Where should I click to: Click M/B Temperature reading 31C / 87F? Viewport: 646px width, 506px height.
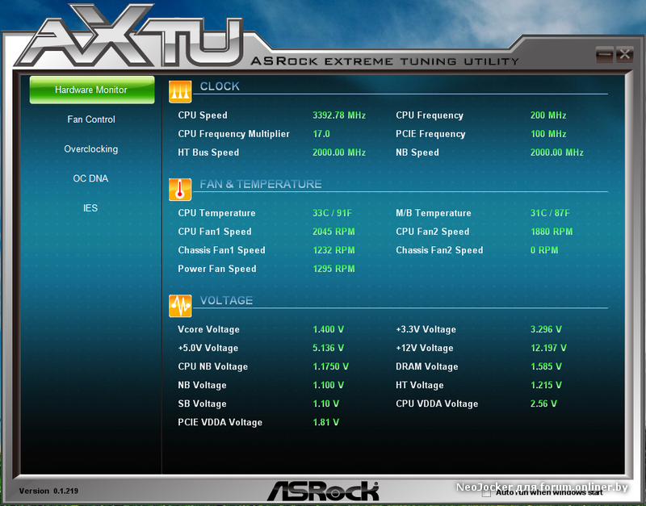pos(550,213)
